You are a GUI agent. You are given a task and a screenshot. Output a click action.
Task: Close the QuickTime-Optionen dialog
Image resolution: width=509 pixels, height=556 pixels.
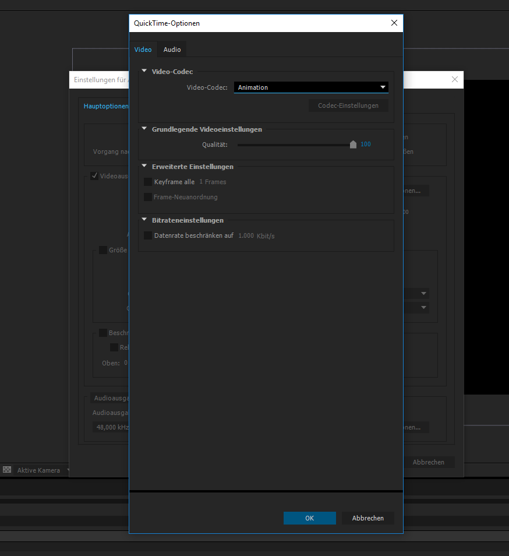[394, 23]
